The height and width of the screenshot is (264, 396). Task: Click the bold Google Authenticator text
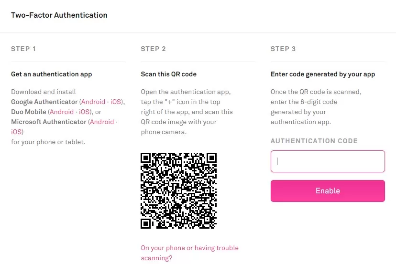tap(44, 102)
